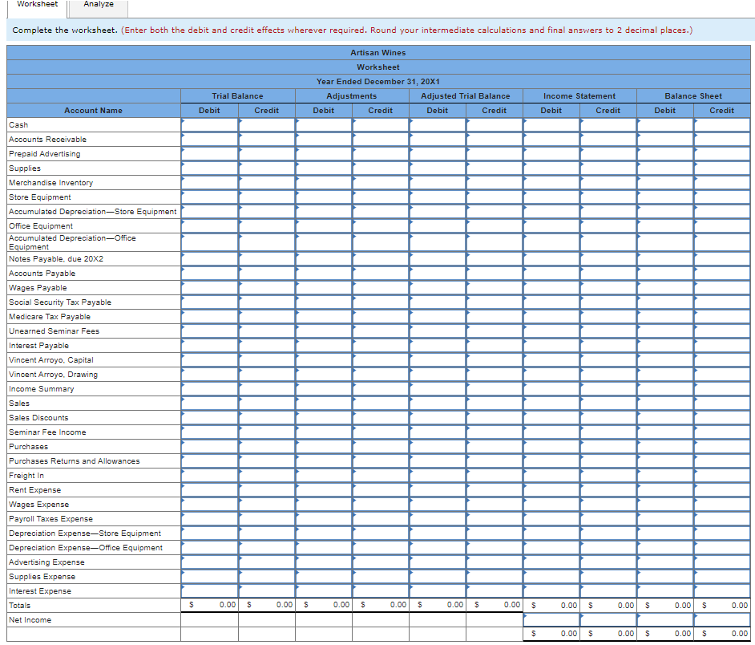Viewport: 755px width, 645px height.
Task: Select the Prepaid Advertising Adjustments Credit cell
Action: click(380, 153)
